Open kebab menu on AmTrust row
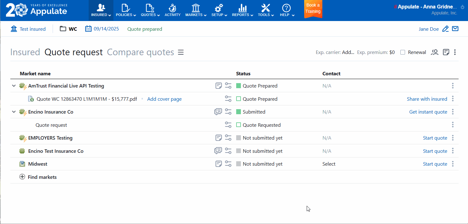Image resolution: width=468 pixels, height=224 pixels. coord(453,86)
